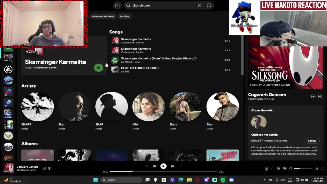327x184 pixels.
Task: Click the minus icon in bottom player bar
Action: pyautogui.click(x=44, y=168)
